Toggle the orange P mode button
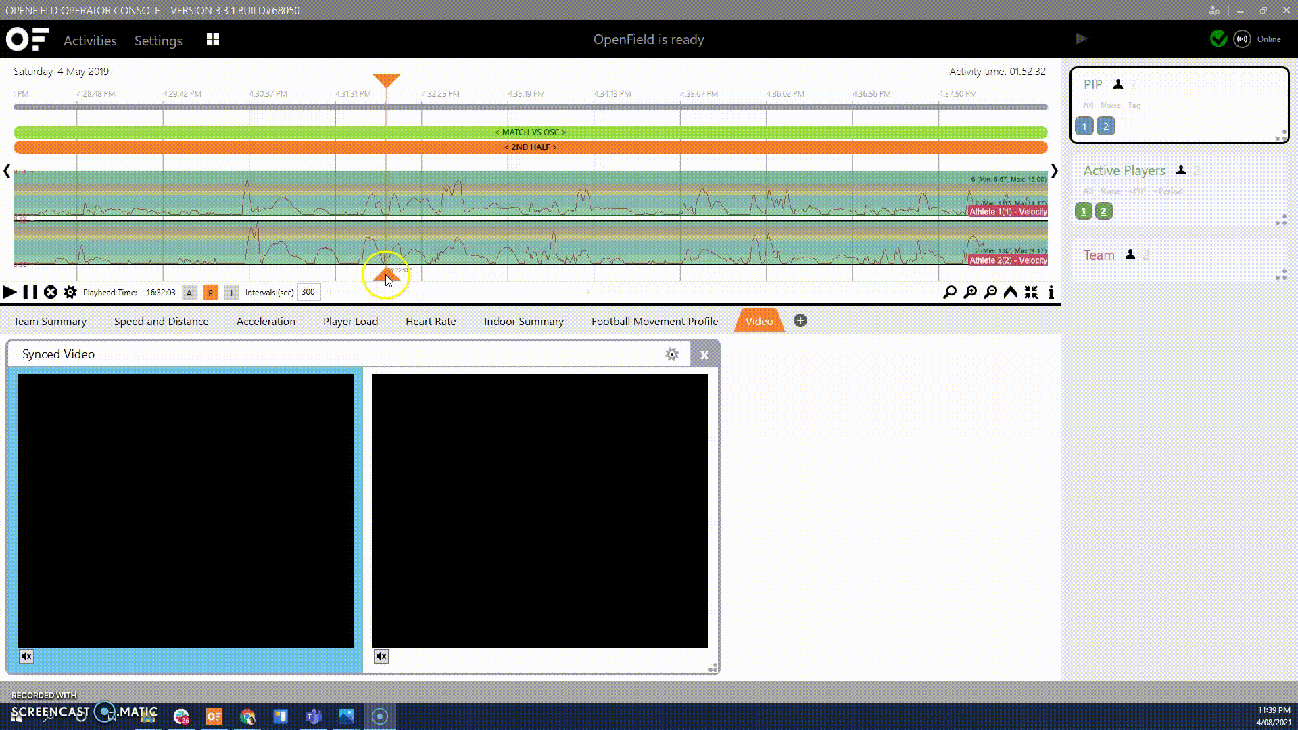Screen dimensions: 1298x730 point(210,293)
